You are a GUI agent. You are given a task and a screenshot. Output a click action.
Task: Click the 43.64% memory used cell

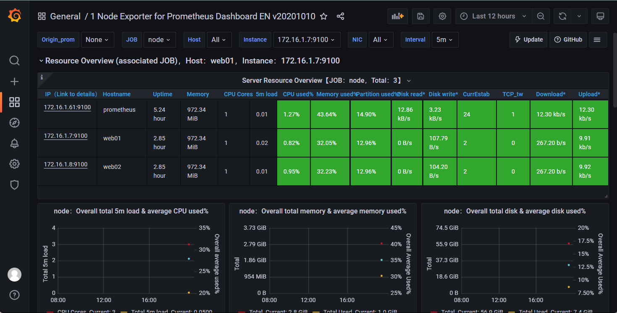coord(330,114)
